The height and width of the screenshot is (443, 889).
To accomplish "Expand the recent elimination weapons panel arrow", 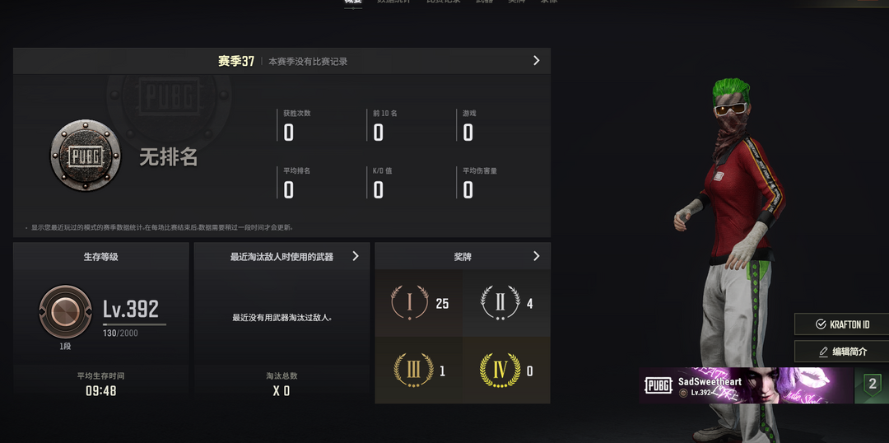I will (356, 256).
